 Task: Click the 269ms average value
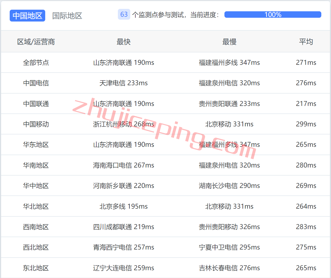point(306,186)
